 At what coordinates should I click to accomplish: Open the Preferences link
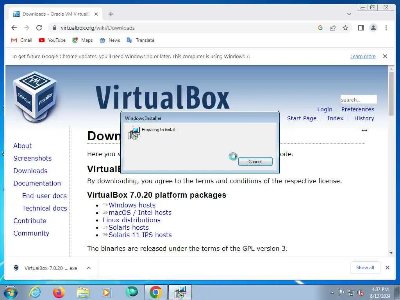point(358,109)
